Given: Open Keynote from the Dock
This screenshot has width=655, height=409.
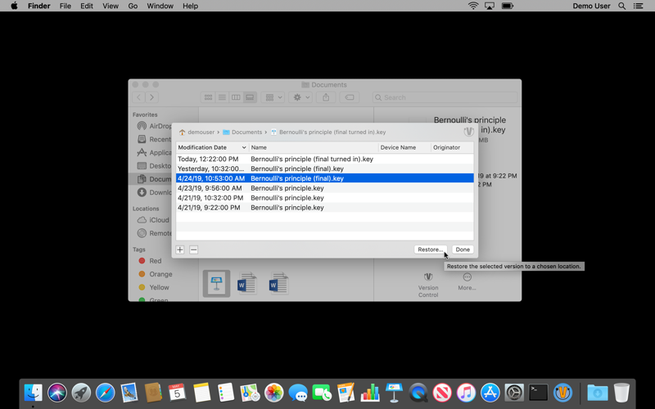Looking at the screenshot, I should [394, 393].
